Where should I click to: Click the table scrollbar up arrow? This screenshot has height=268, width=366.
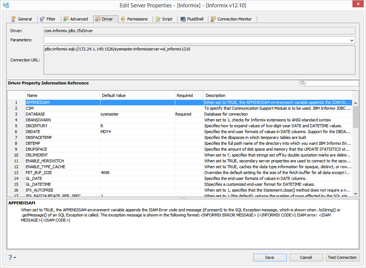355,103
